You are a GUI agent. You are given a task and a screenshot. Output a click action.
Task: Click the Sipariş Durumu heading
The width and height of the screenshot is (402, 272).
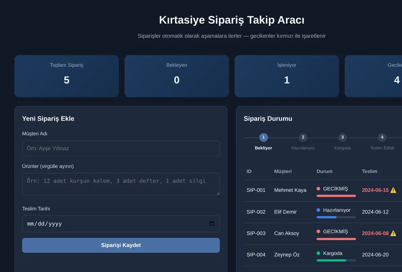click(268, 118)
